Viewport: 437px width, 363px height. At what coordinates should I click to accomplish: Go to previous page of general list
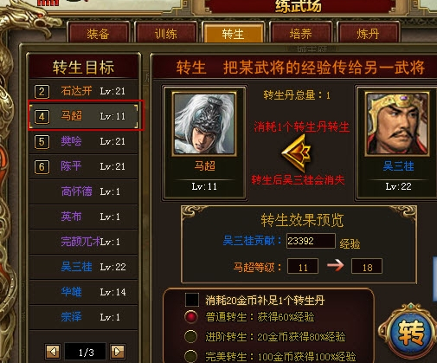[x=53, y=352]
